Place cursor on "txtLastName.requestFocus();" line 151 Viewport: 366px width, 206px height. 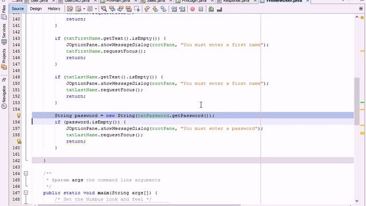(x=105, y=90)
